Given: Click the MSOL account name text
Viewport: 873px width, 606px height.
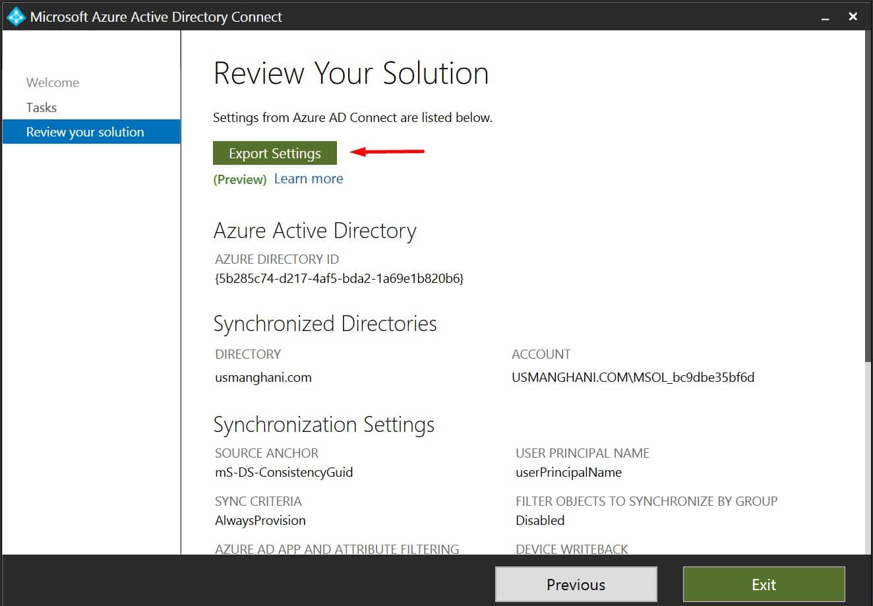Looking at the screenshot, I should [634, 377].
